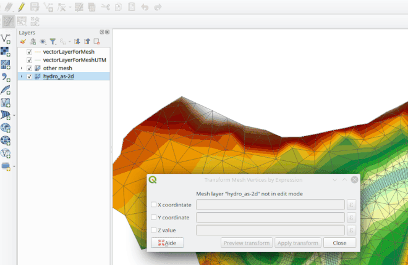Click the Add WMS/WMTS Layer globe icon
Image resolution: width=408 pixels, height=265 pixels.
coord(6,128)
